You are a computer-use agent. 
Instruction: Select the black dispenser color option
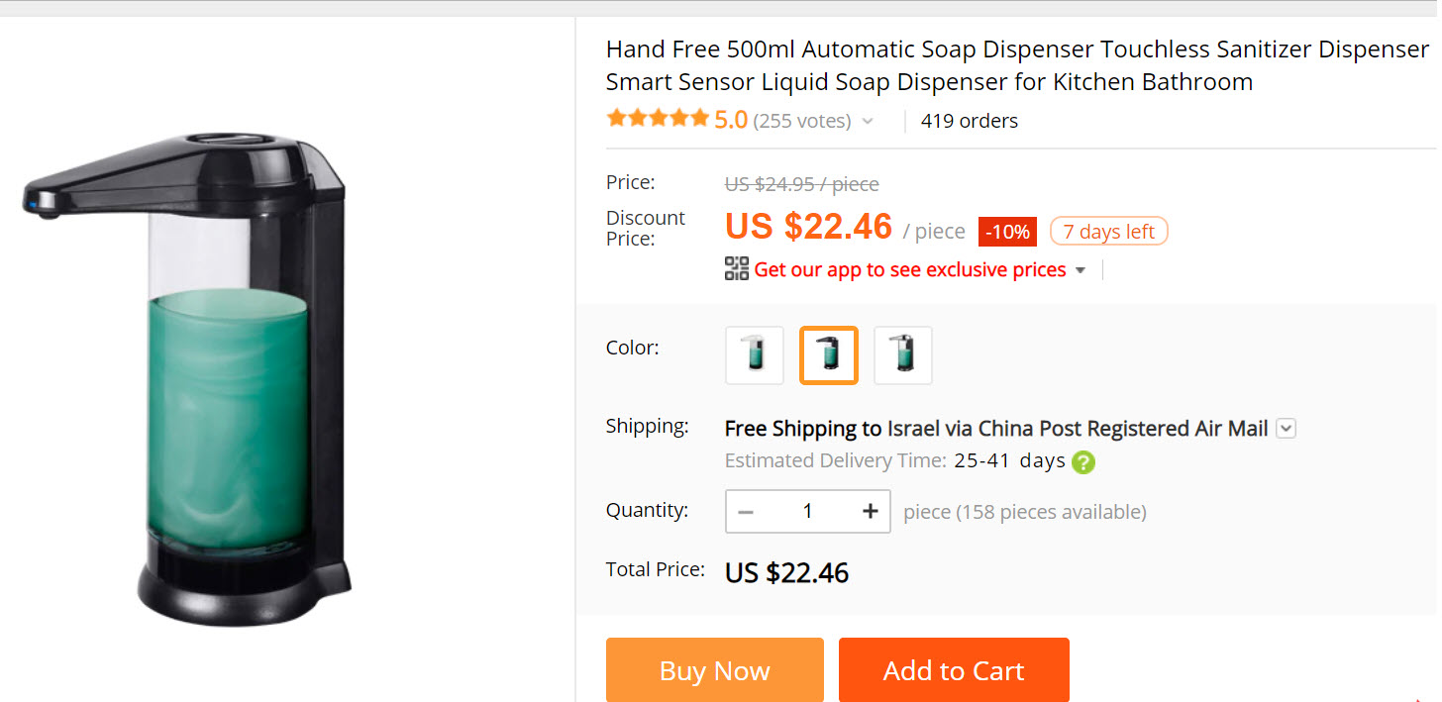coord(829,354)
